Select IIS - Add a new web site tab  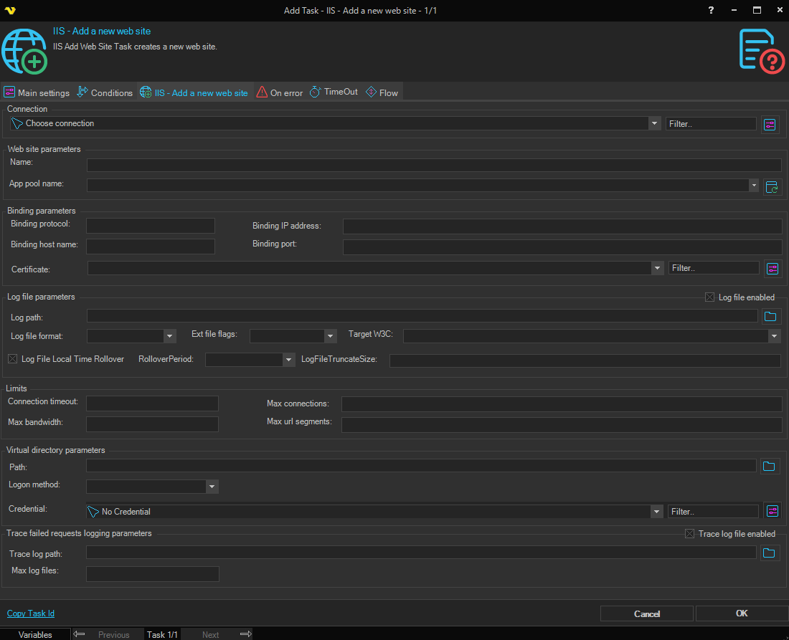[194, 92]
